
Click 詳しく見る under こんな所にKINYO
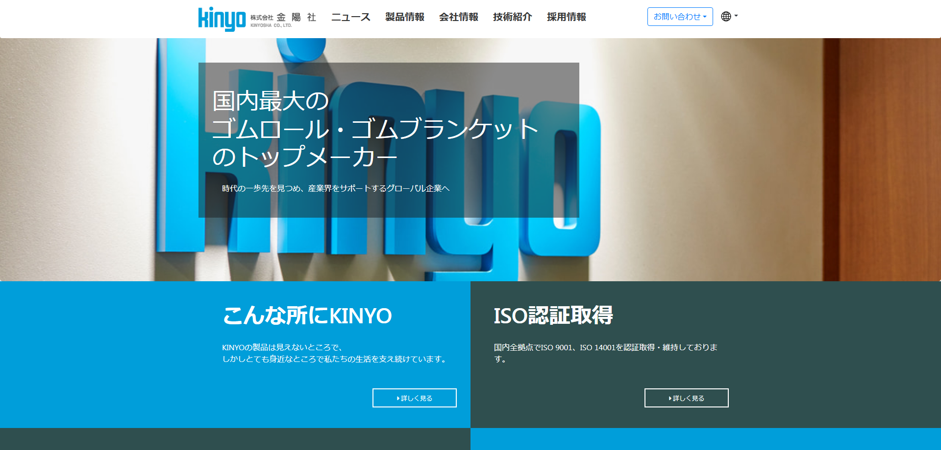click(x=415, y=398)
